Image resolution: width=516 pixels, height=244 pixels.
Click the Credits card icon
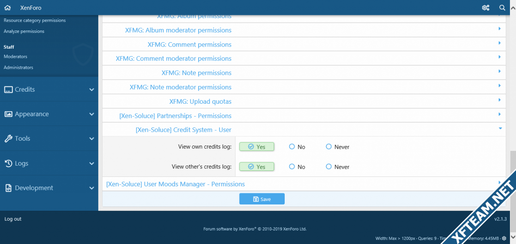pos(8,90)
